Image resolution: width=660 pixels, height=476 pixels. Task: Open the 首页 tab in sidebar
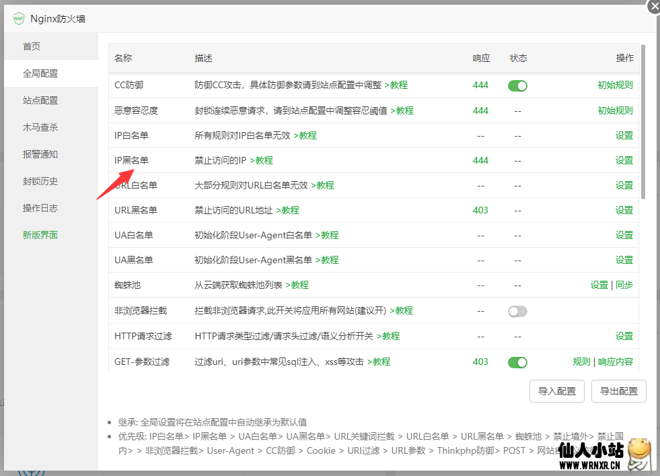51,46
